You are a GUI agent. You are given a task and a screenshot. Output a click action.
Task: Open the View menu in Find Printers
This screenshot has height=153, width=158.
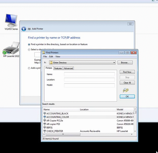click(58, 57)
